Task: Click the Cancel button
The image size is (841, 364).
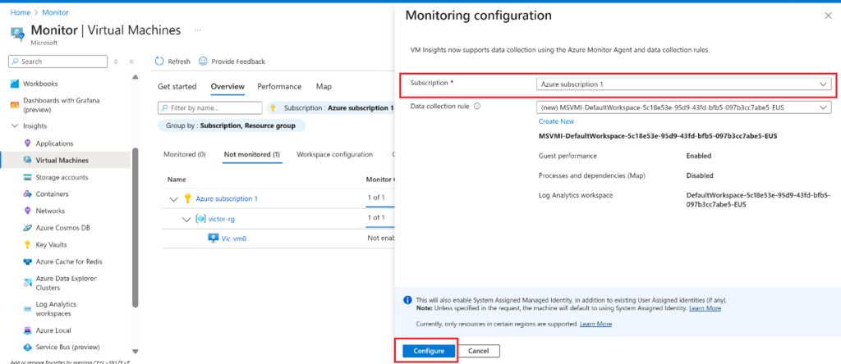Action: (479, 351)
